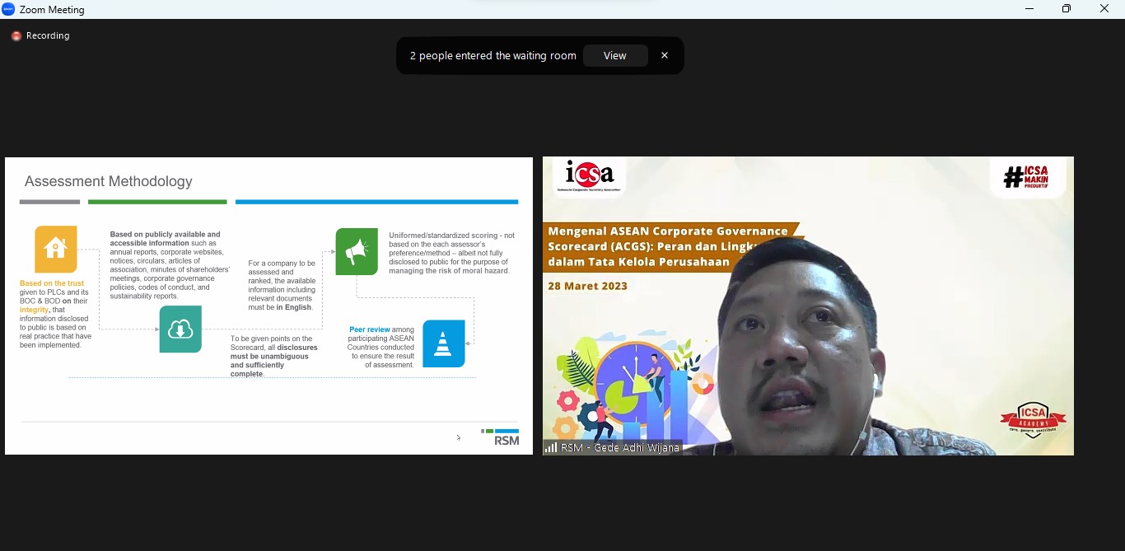This screenshot has height=551, width=1125.
Task: Click the yellow house icon on the slide
Action: coord(56,249)
